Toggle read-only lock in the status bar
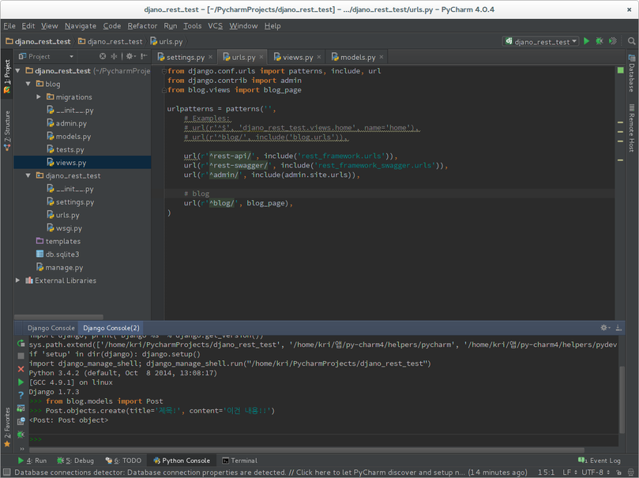 (618, 472)
